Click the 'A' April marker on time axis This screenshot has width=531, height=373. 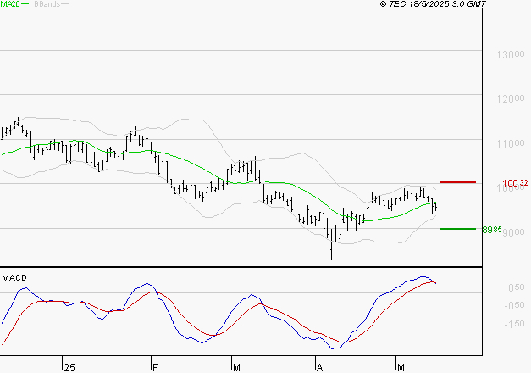(319, 367)
